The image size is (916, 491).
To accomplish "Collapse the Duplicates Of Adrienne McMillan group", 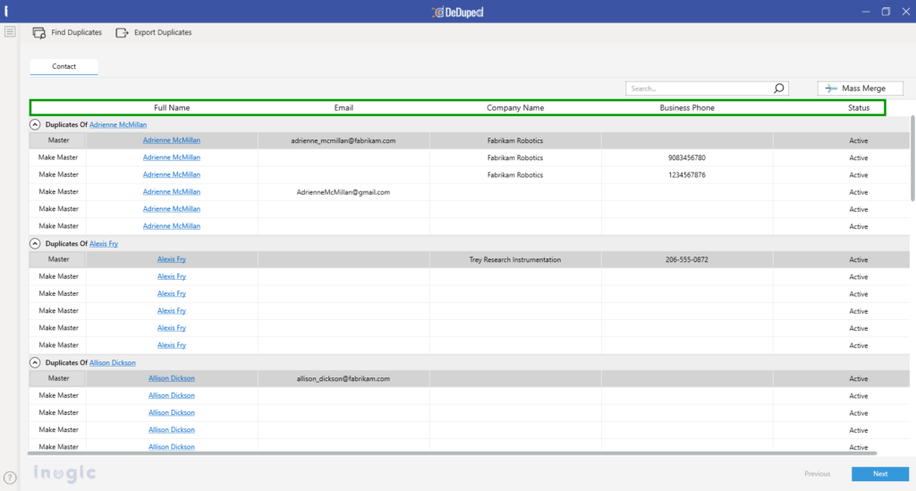I will click(35, 124).
